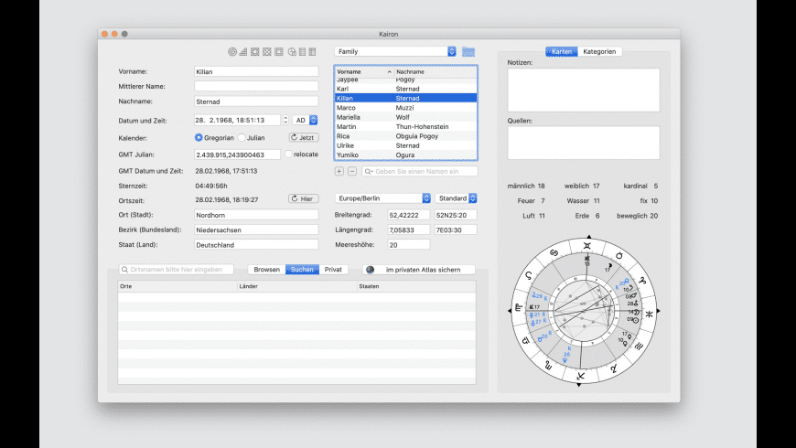This screenshot has width=796, height=448.
Task: Open the Europe/Berlin timezone dropdown
Action: tap(382, 198)
